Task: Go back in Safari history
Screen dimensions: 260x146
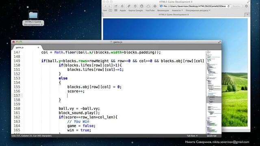Action: coord(105,6)
